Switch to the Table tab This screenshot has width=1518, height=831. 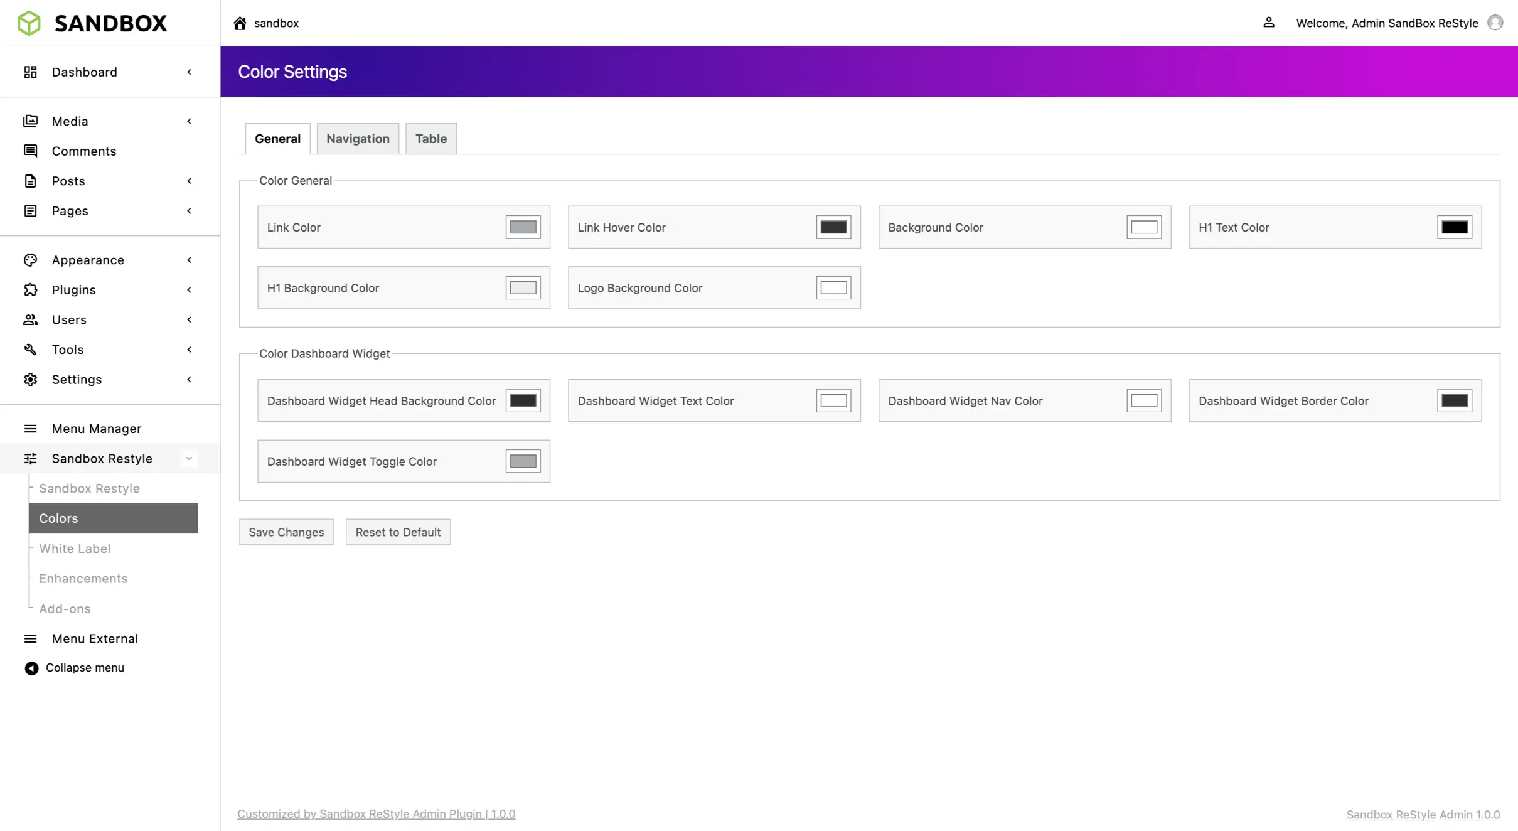click(x=430, y=139)
